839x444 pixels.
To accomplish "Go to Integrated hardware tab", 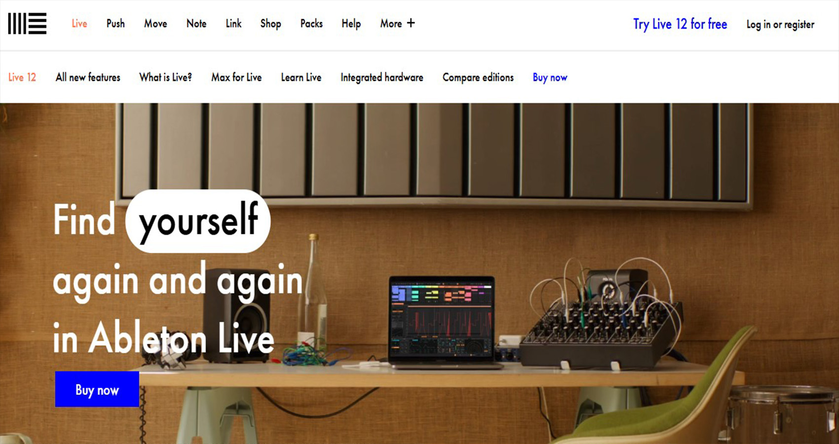I will click(x=381, y=77).
